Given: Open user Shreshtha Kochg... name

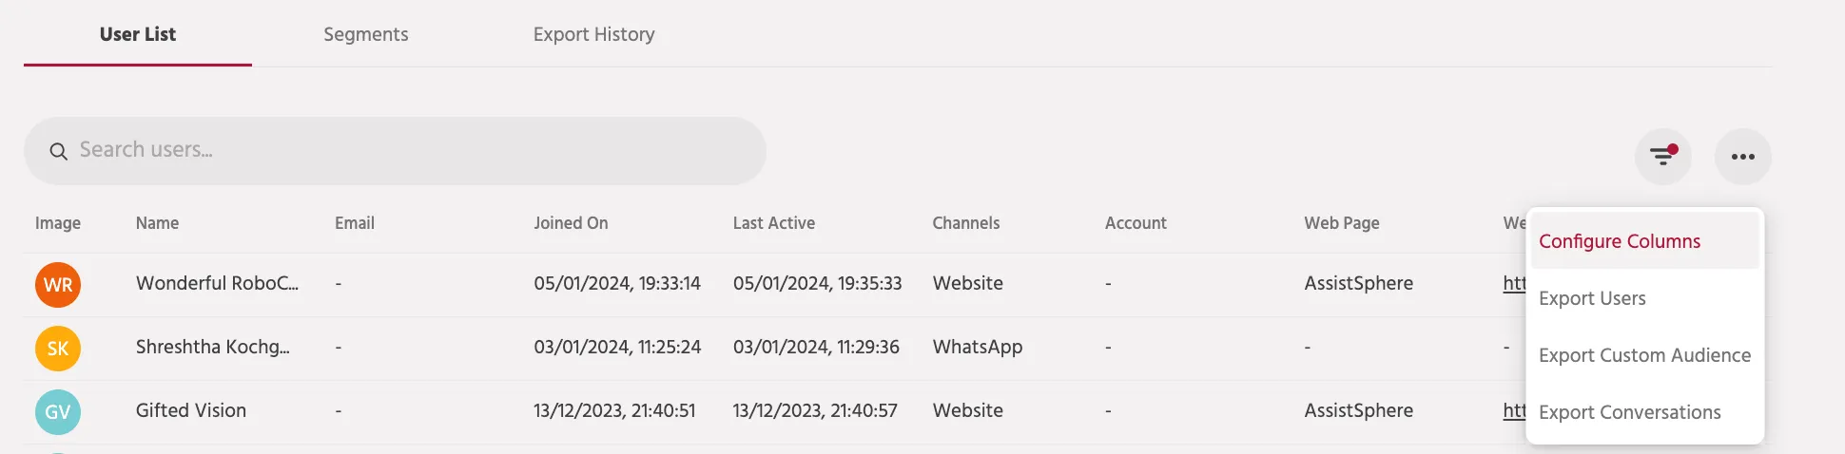Looking at the screenshot, I should 213,347.
